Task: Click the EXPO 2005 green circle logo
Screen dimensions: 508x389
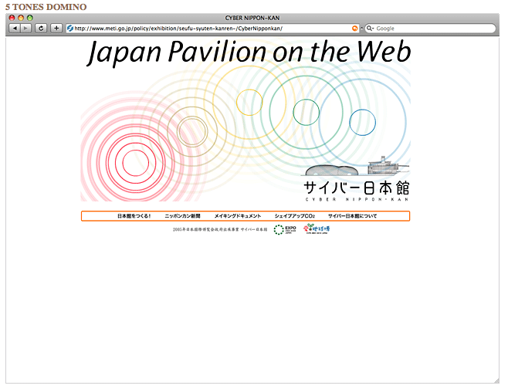Action: 285,230
